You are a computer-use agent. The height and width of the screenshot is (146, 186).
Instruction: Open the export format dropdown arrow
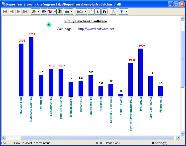55,12
